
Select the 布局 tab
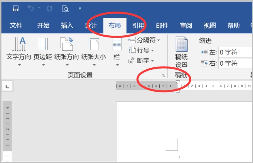point(115,25)
